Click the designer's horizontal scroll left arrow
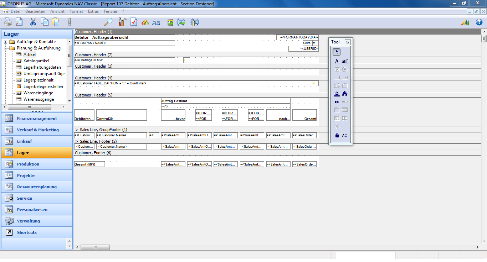487x262 pixels. point(77,247)
